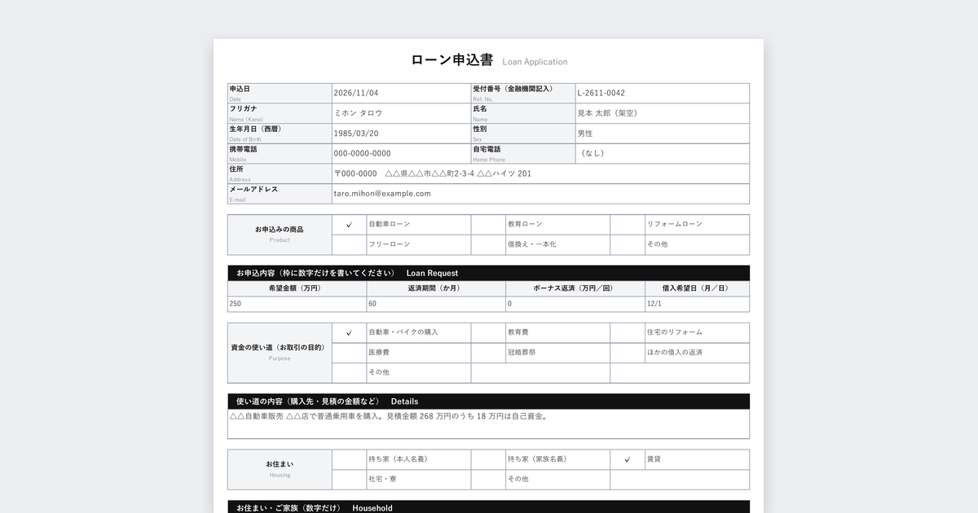Mark the フリーローン checkbox
The height and width of the screenshot is (513, 978).
click(x=349, y=245)
